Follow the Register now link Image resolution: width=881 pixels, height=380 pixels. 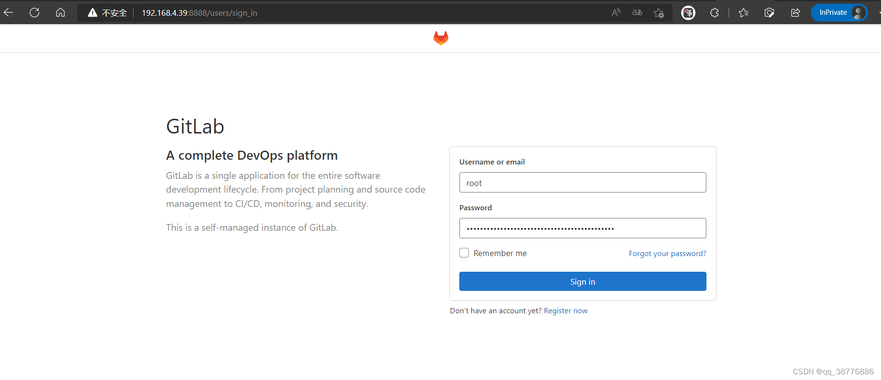(x=566, y=311)
